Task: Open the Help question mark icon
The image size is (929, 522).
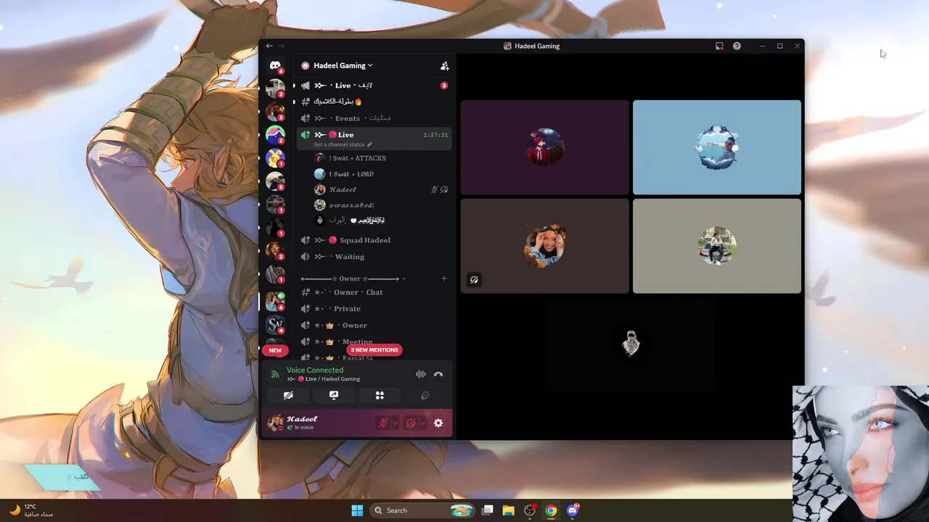Action: tap(737, 46)
